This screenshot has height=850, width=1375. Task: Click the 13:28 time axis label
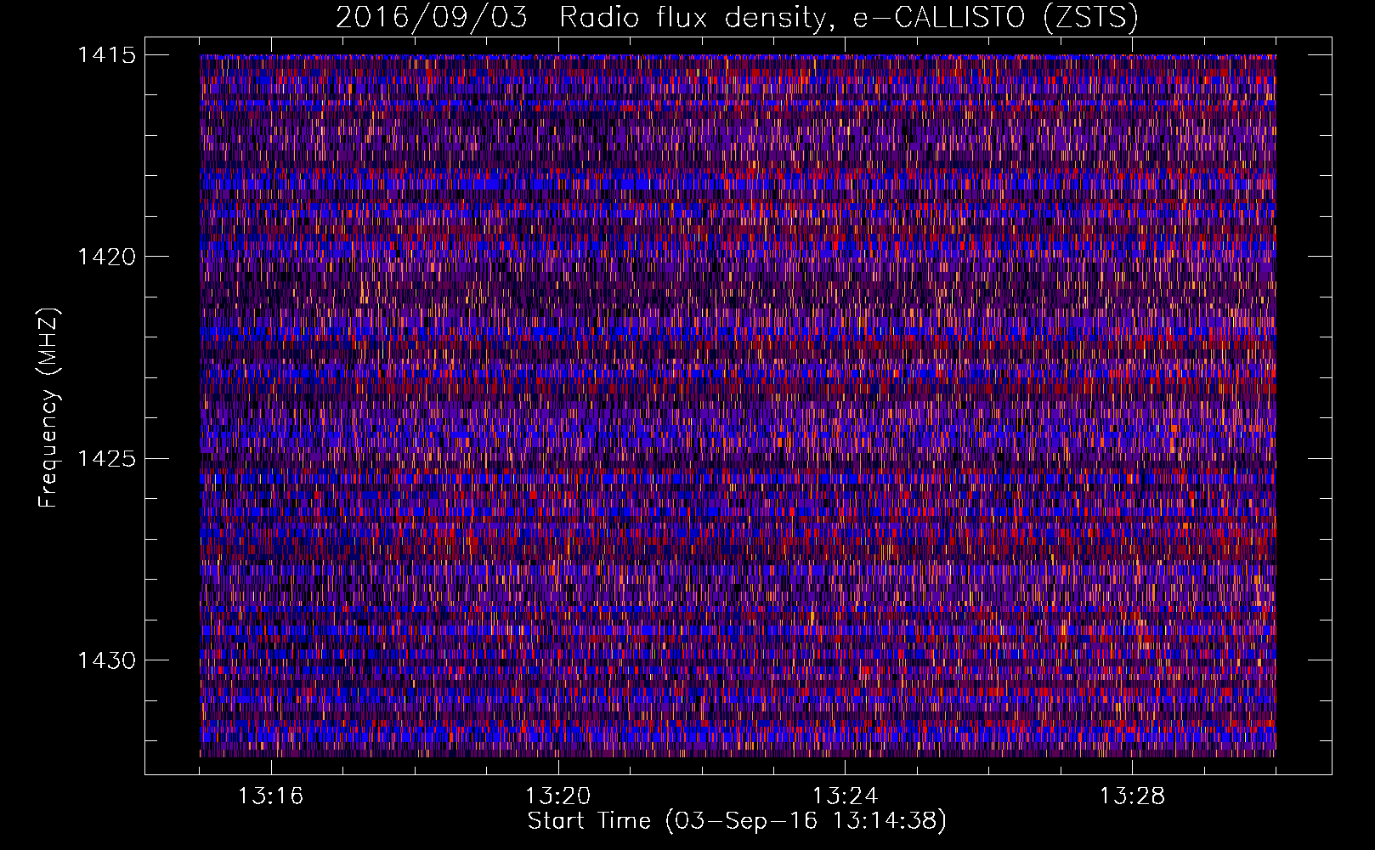point(1132,796)
